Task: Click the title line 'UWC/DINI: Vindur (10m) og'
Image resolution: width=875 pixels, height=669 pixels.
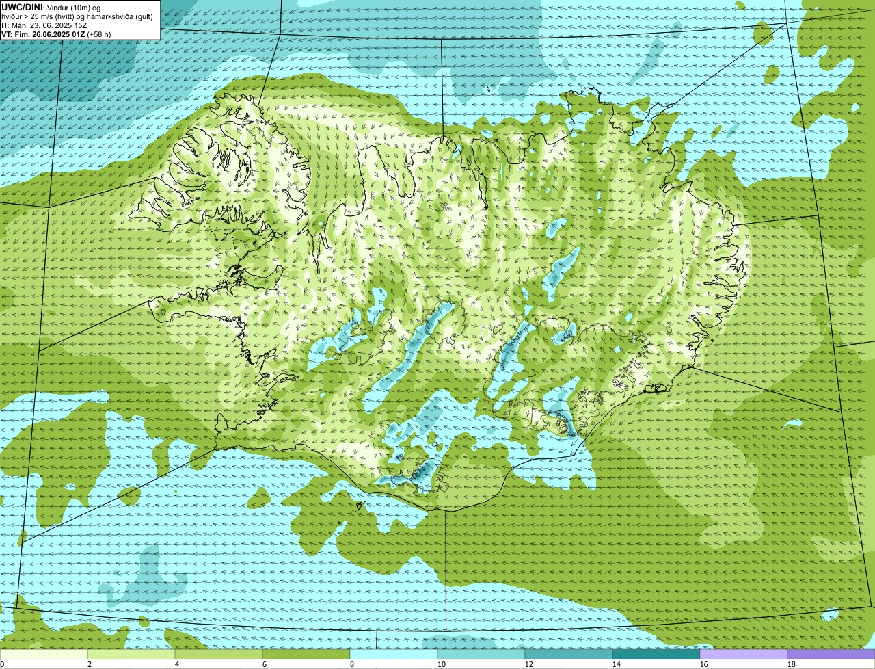Action: click(x=51, y=7)
